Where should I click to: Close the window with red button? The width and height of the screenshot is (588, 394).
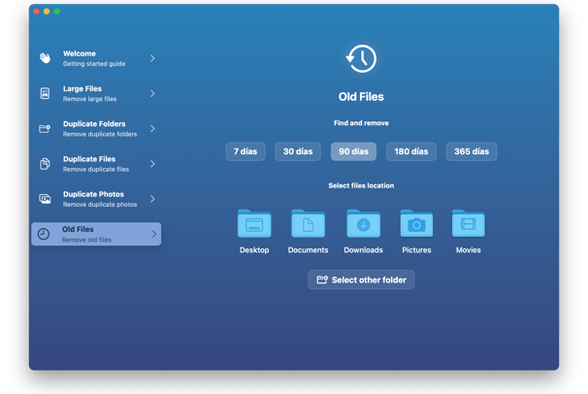point(36,12)
